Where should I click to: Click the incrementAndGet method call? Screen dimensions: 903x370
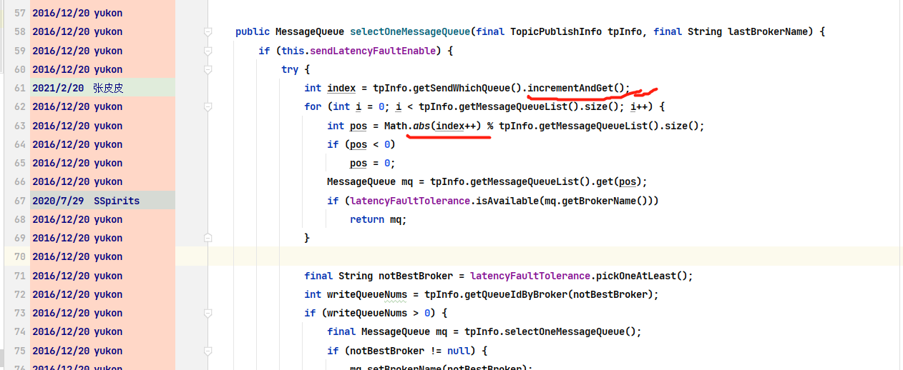click(x=570, y=88)
